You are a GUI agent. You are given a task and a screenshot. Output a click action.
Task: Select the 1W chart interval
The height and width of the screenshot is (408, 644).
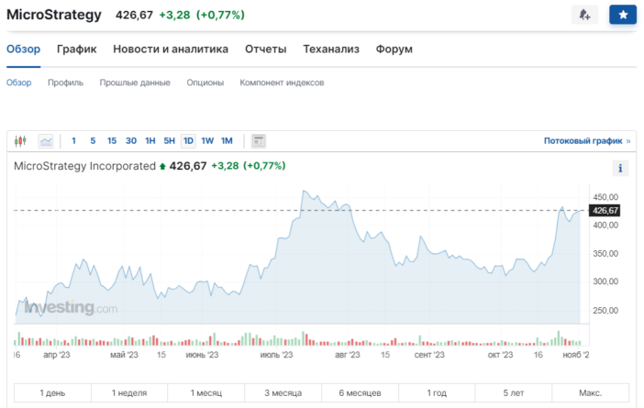pos(207,141)
